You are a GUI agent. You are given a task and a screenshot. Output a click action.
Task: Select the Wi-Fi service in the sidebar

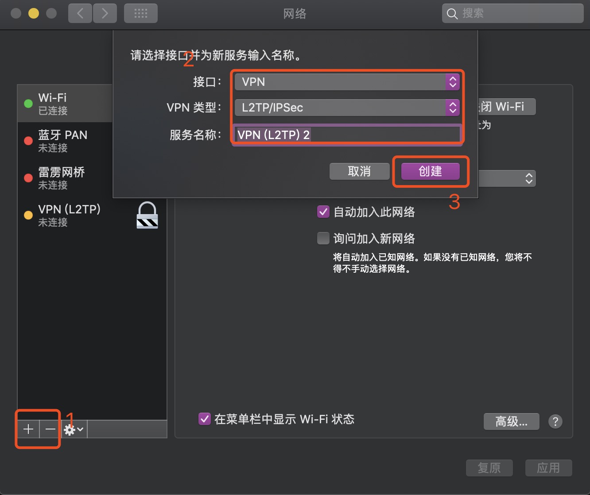[64, 104]
